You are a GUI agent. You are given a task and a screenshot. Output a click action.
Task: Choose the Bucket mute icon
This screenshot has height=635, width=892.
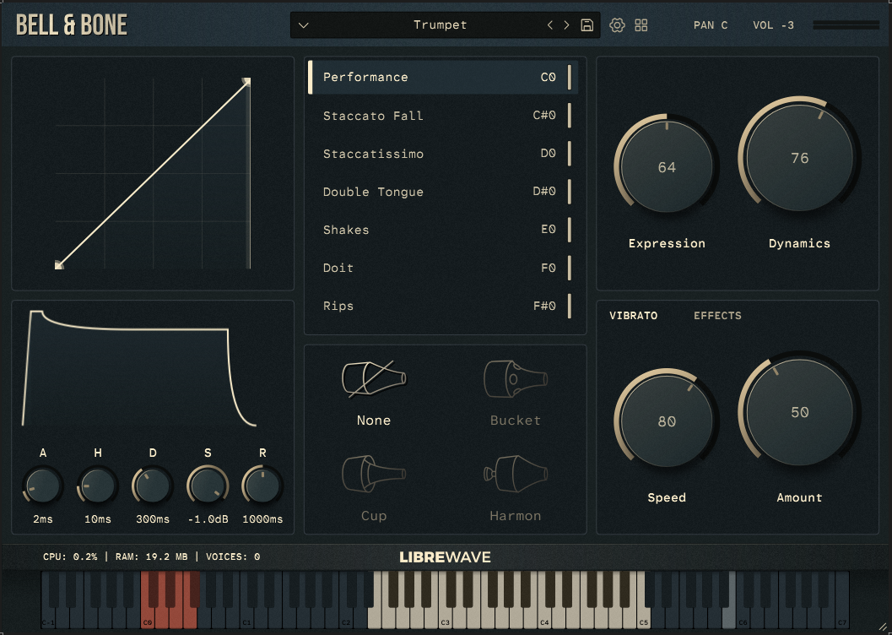(x=516, y=379)
